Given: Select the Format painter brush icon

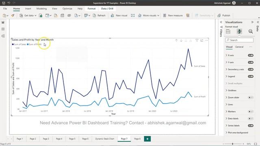Looking at the screenshot, I should (x=13, y=15).
